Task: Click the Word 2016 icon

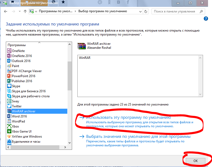Action: [9, 116]
